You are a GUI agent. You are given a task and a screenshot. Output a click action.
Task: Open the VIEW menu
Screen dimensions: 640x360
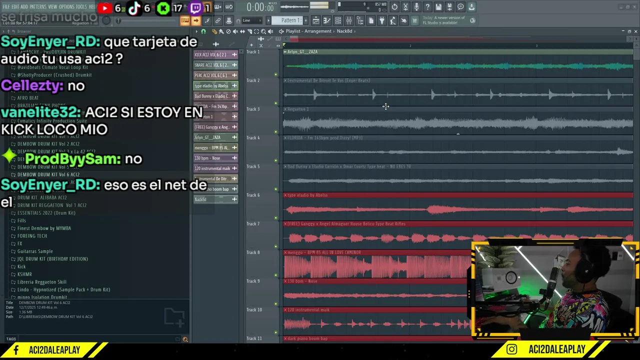(52, 7)
